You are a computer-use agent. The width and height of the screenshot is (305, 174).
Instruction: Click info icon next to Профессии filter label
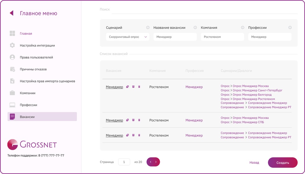290,28
